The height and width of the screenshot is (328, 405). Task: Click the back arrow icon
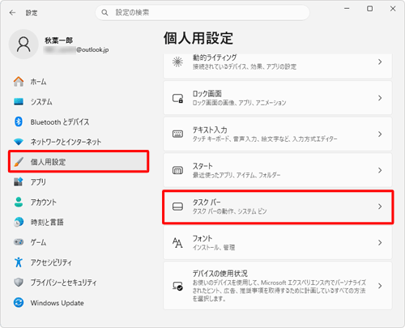pyautogui.click(x=12, y=13)
